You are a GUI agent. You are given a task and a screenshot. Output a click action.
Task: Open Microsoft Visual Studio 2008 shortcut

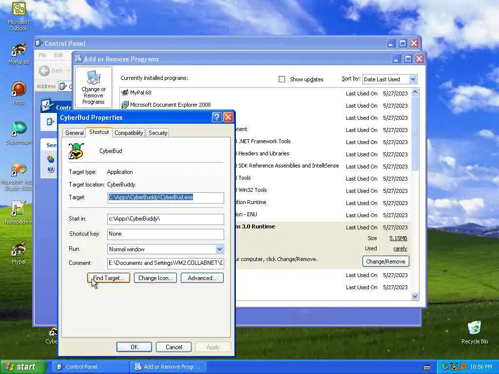(x=18, y=176)
